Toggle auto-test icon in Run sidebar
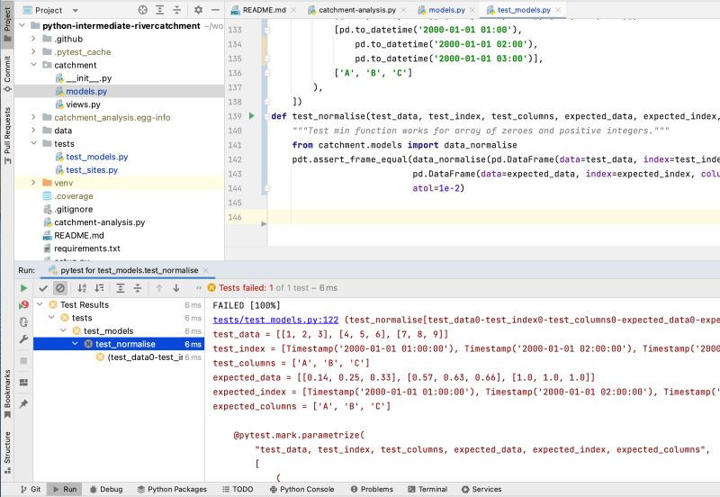Image resolution: width=720 pixels, height=497 pixels. (x=24, y=322)
